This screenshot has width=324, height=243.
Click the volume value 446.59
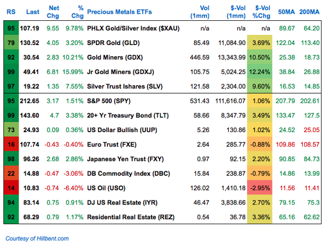coord(199,57)
